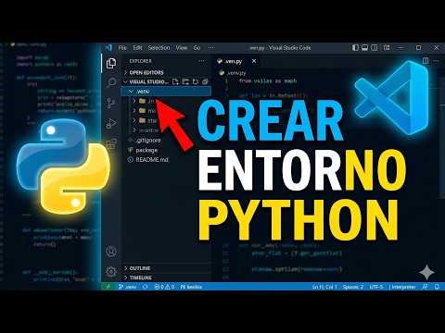The height and width of the screenshot is (333, 445).
Task: Open the notifications bell in status bar
Action: pyautogui.click(x=437, y=287)
